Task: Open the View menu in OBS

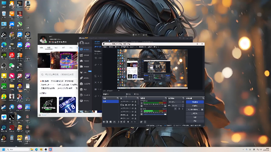Action: point(117,47)
